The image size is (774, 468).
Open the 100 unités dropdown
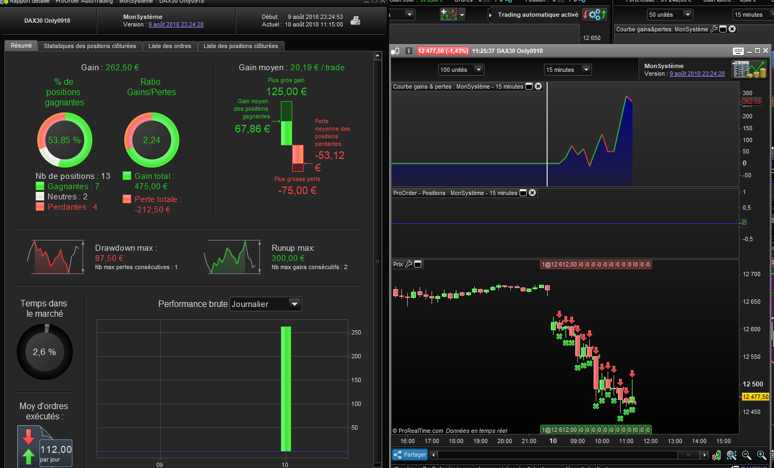tap(461, 70)
